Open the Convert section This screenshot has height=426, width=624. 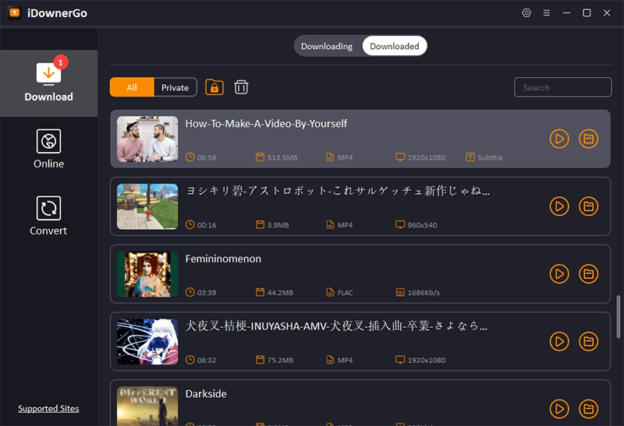(48, 216)
